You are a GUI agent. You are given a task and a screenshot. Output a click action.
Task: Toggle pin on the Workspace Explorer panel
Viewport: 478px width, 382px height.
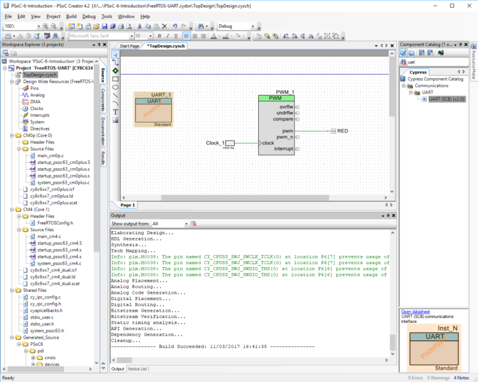coord(100,45)
